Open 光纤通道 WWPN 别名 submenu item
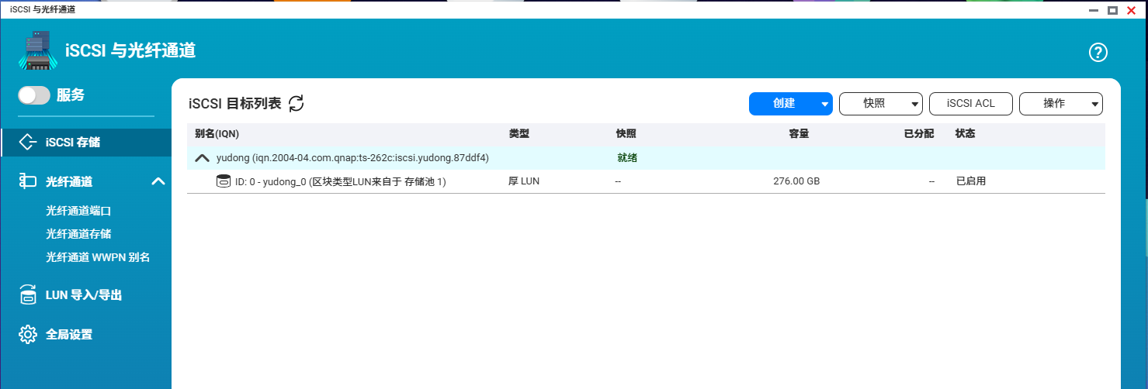This screenshot has width=1148, height=389. click(x=98, y=257)
